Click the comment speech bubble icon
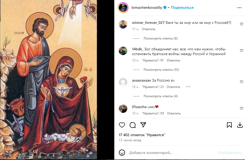This screenshot has height=160, width=245. [x=133, y=125]
